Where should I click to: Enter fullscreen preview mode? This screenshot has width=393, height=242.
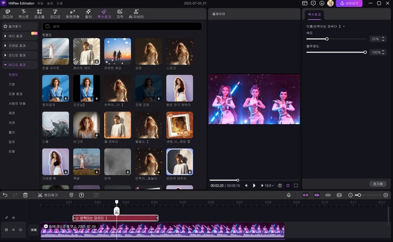coord(296,186)
